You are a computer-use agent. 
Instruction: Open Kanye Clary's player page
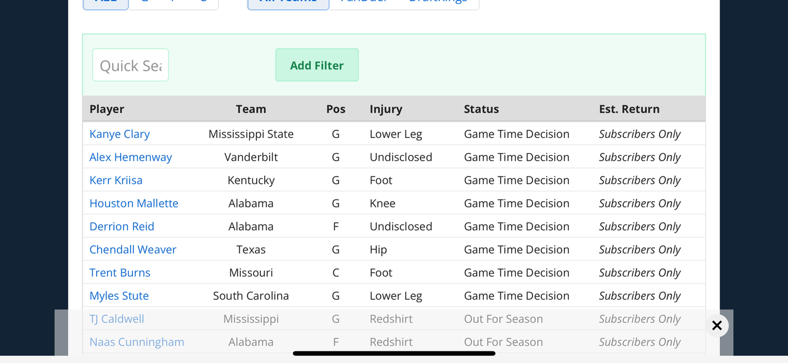click(x=119, y=134)
